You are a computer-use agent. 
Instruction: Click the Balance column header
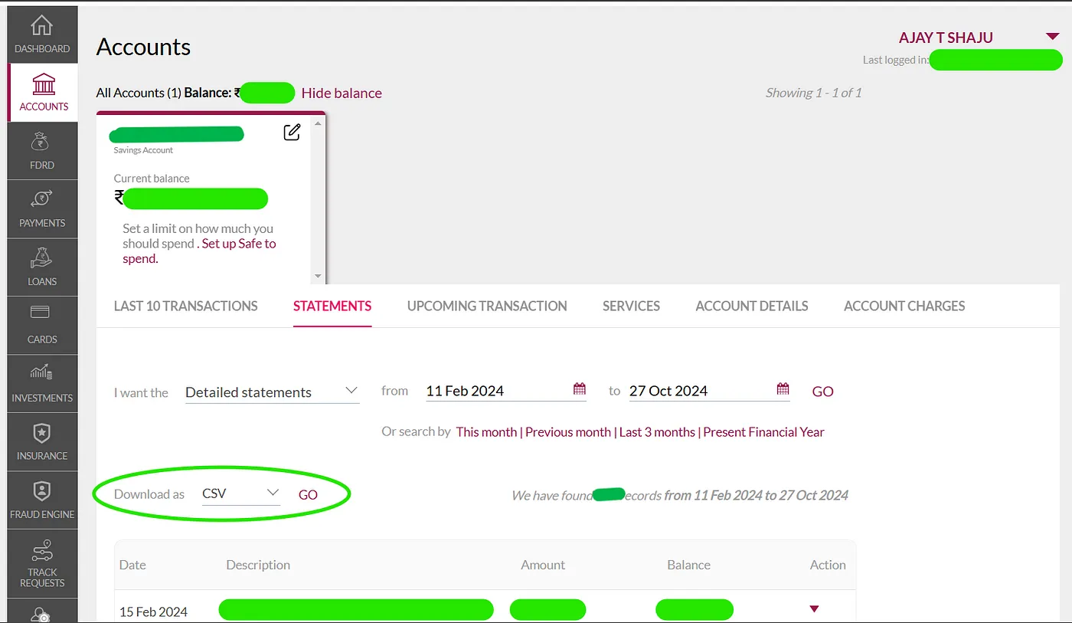pyautogui.click(x=688, y=565)
